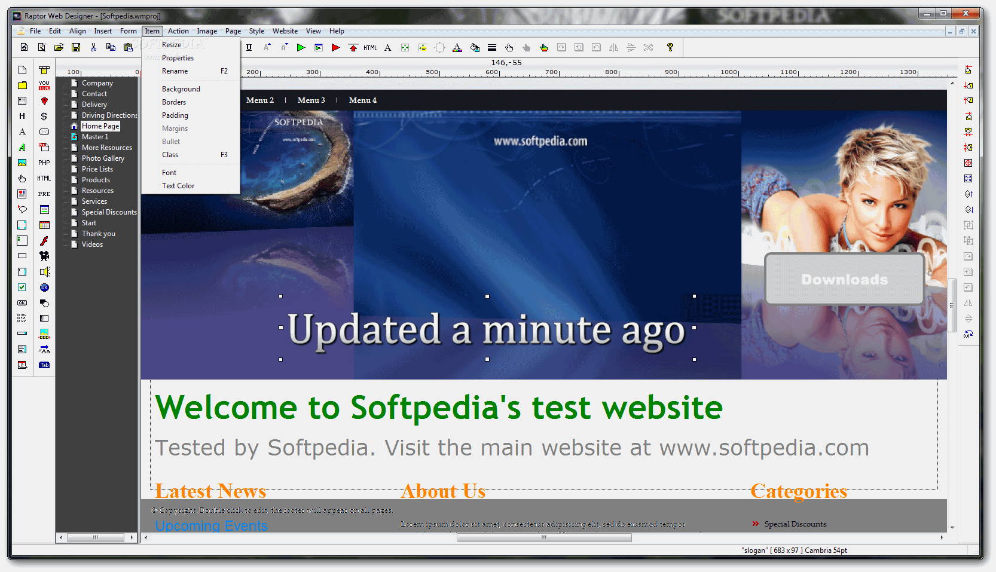Click the canvas vertical scrollbar thumb
The image size is (996, 572).
[x=952, y=305]
